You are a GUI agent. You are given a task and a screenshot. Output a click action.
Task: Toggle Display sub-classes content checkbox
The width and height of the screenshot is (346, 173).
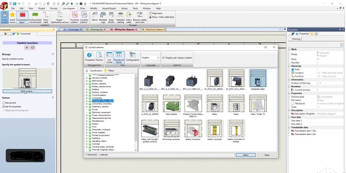pyautogui.click(x=163, y=57)
